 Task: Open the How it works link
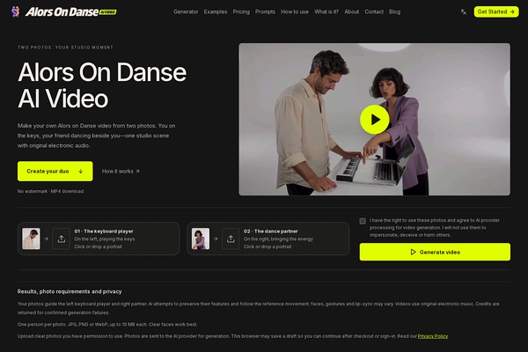pyautogui.click(x=121, y=171)
